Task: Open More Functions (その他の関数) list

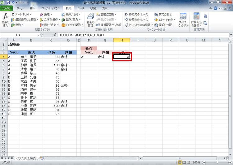Action: 72,25
